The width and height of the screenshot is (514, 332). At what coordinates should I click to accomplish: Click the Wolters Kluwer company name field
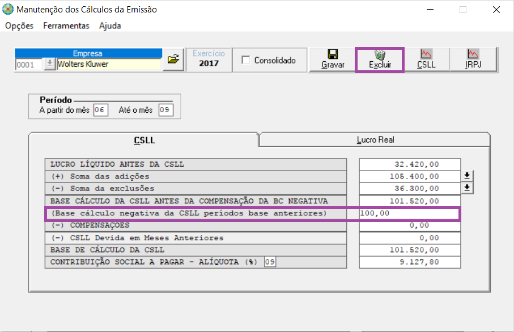pyautogui.click(x=109, y=64)
